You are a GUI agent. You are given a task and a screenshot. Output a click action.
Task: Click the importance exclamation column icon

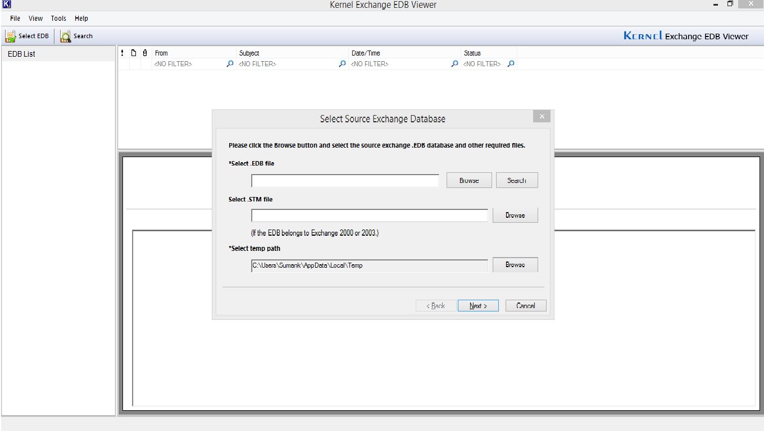point(122,53)
